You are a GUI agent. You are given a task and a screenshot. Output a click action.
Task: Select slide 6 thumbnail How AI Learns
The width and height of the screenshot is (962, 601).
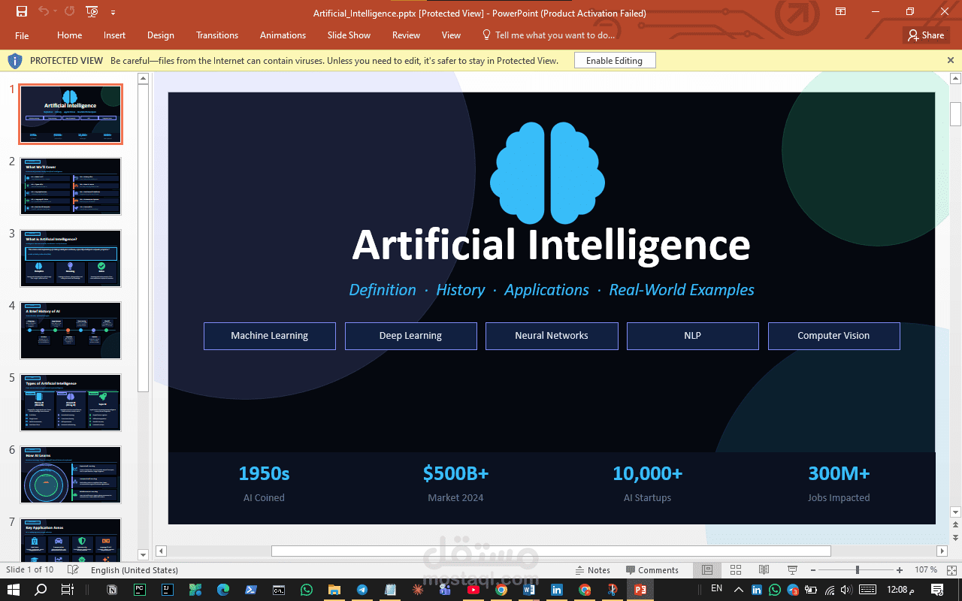pyautogui.click(x=71, y=475)
